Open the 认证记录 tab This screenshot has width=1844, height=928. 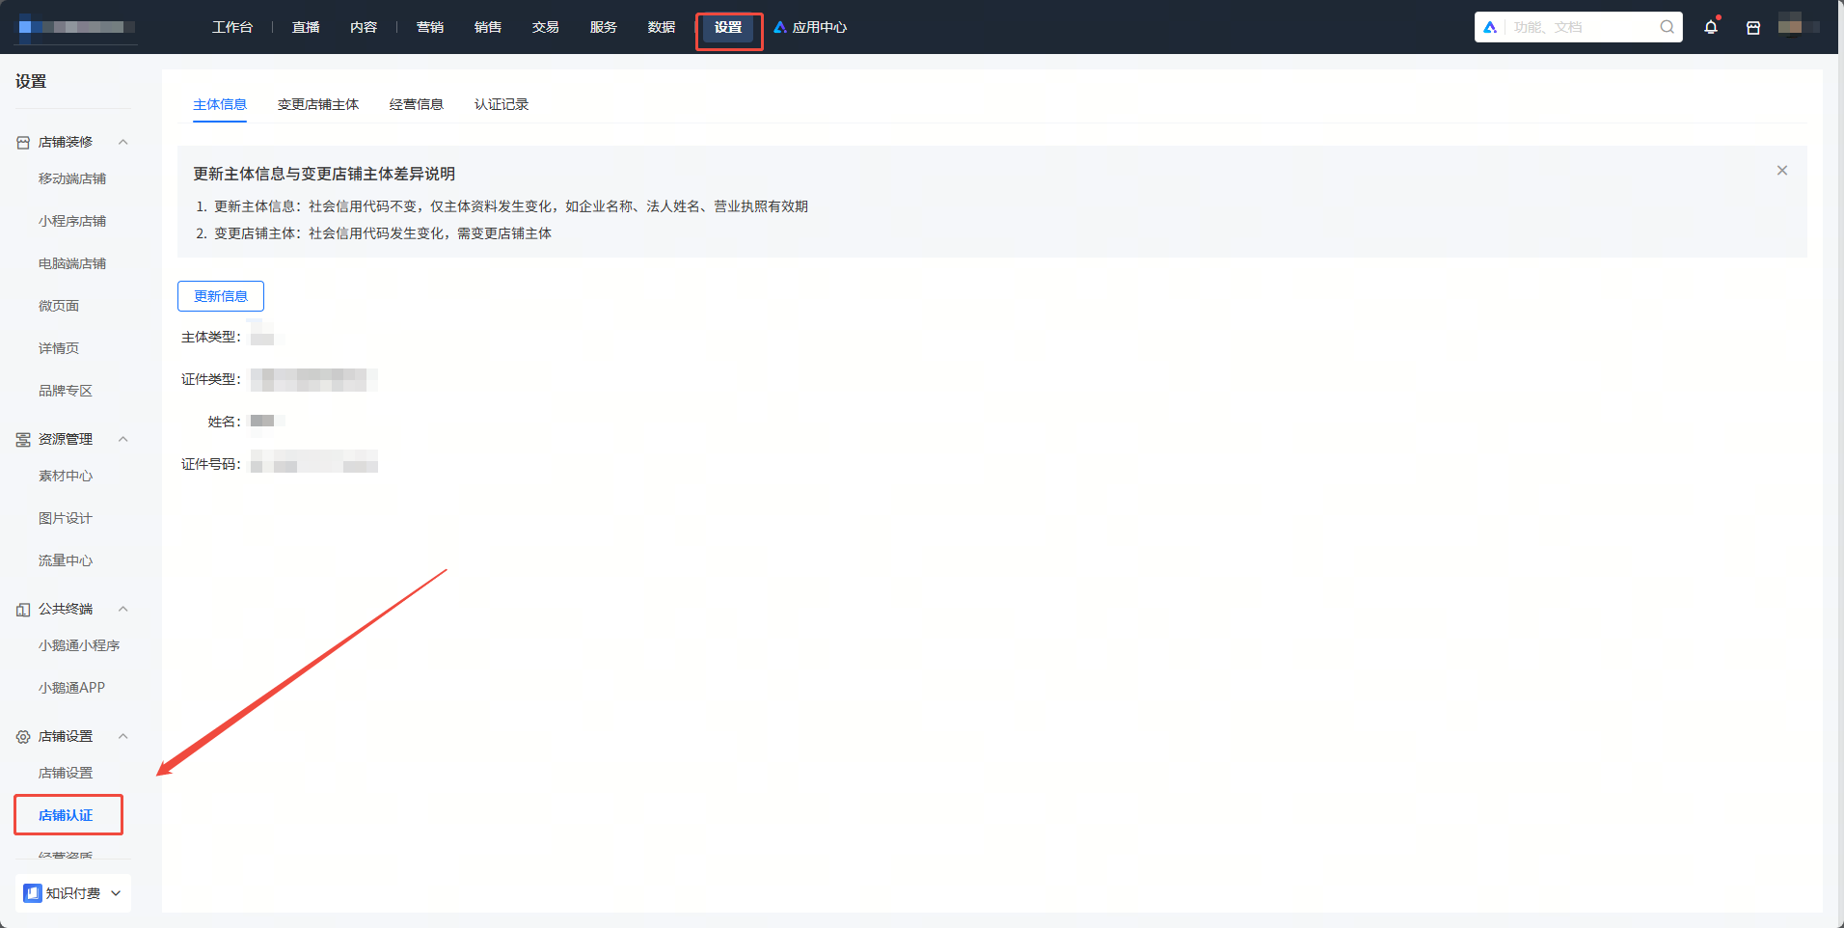[x=502, y=104]
